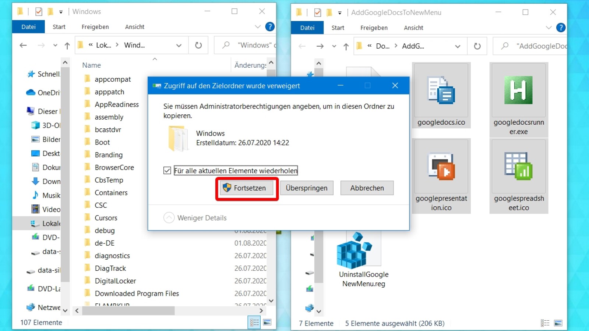Toggle 'Für alle aktuellen Elemente wiederholen' checkbox
The width and height of the screenshot is (589, 331).
(167, 171)
